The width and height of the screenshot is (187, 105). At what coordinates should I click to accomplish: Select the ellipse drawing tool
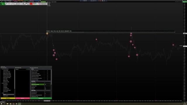click(21, 4)
